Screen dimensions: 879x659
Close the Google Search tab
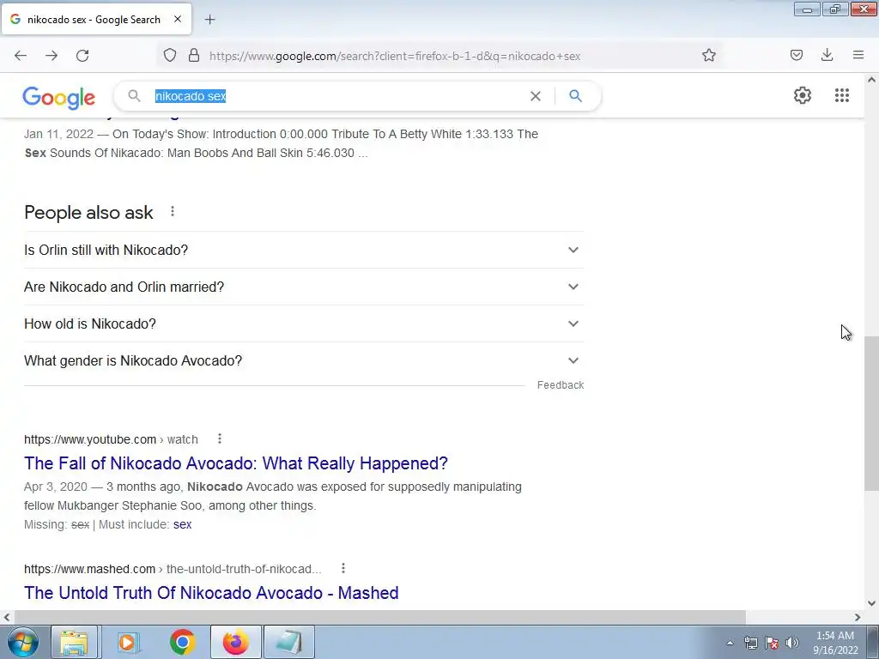[x=178, y=19]
